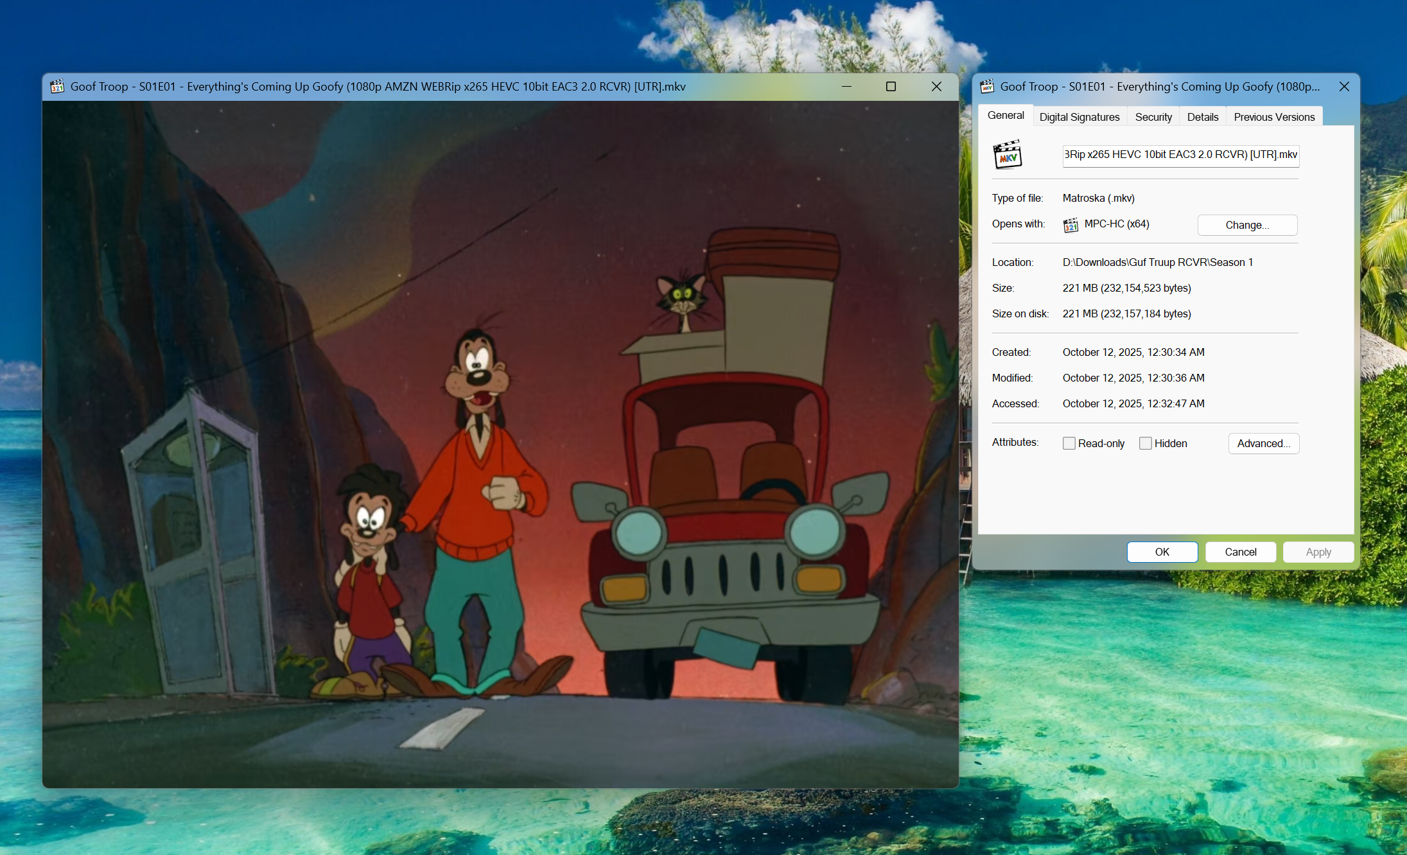Close the Properties dialog with X
1407x855 pixels.
pyautogui.click(x=1344, y=87)
